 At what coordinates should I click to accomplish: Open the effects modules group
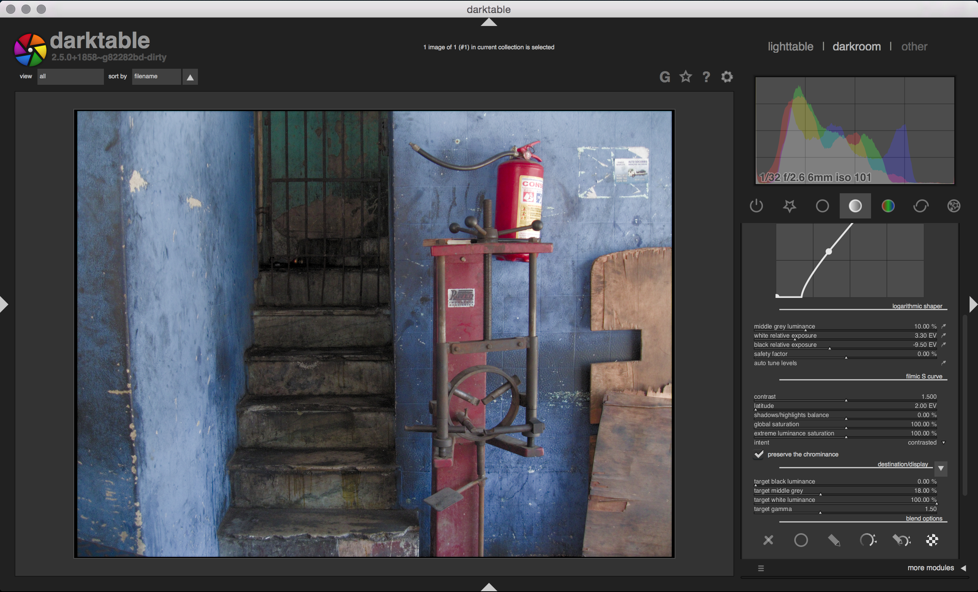(x=954, y=206)
